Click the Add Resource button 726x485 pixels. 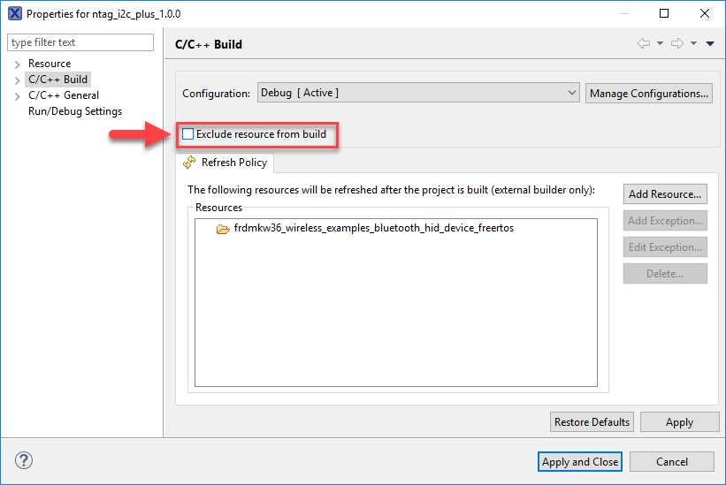coord(664,194)
